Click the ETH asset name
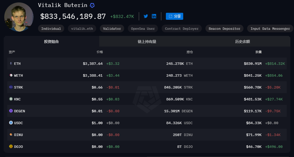Viewport: 294px width, 157px height. click(x=17, y=64)
